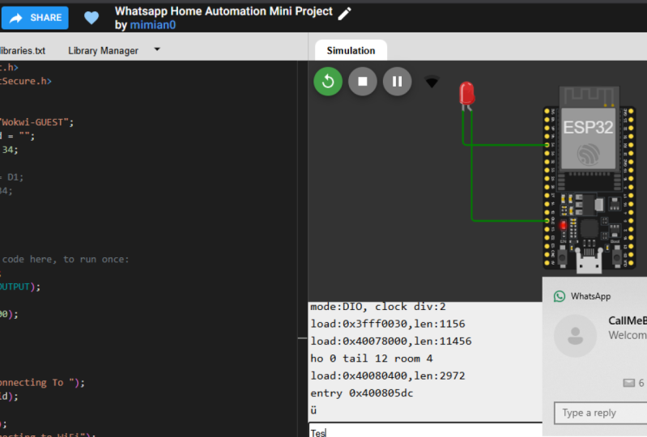Click the WhatsApp notification icon
Viewport: 647px width, 437px height.
point(560,296)
